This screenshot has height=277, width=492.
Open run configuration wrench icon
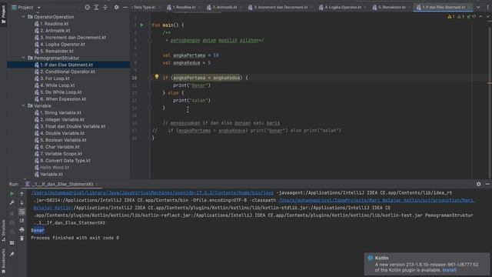pos(12,203)
